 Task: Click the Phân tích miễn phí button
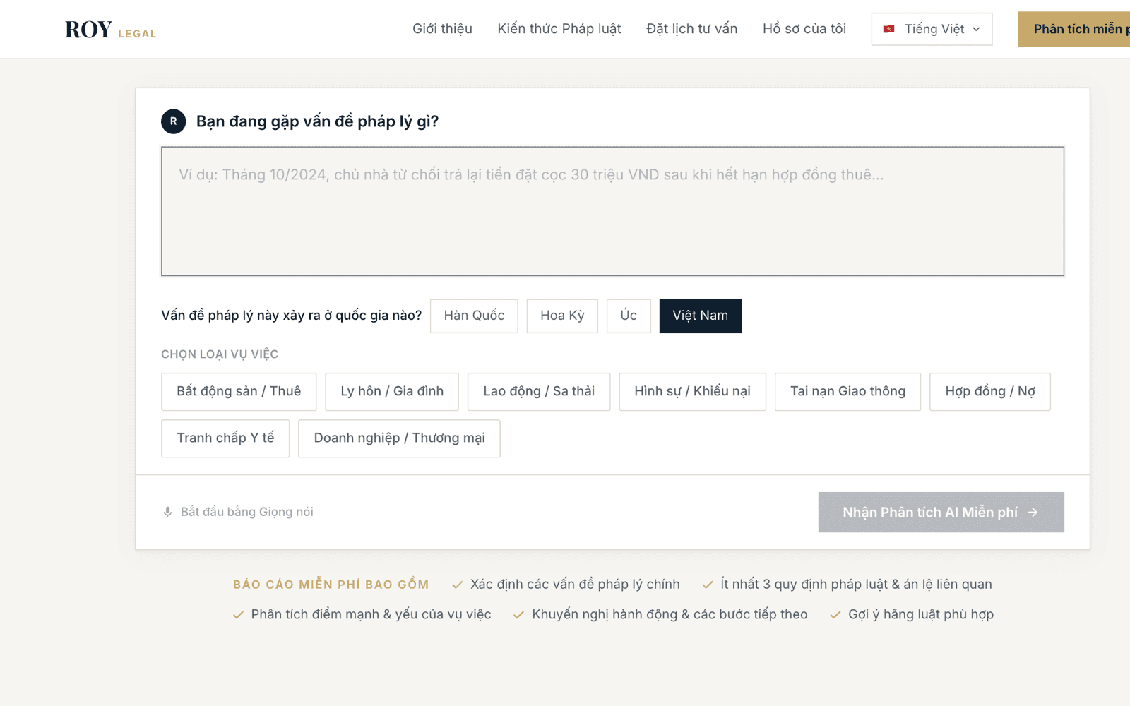point(1073,29)
